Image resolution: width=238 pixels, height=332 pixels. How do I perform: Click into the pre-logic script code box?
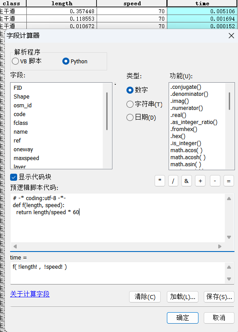click(x=118, y=218)
